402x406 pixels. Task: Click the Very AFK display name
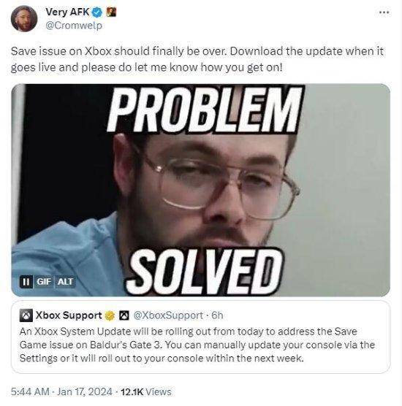coord(67,12)
